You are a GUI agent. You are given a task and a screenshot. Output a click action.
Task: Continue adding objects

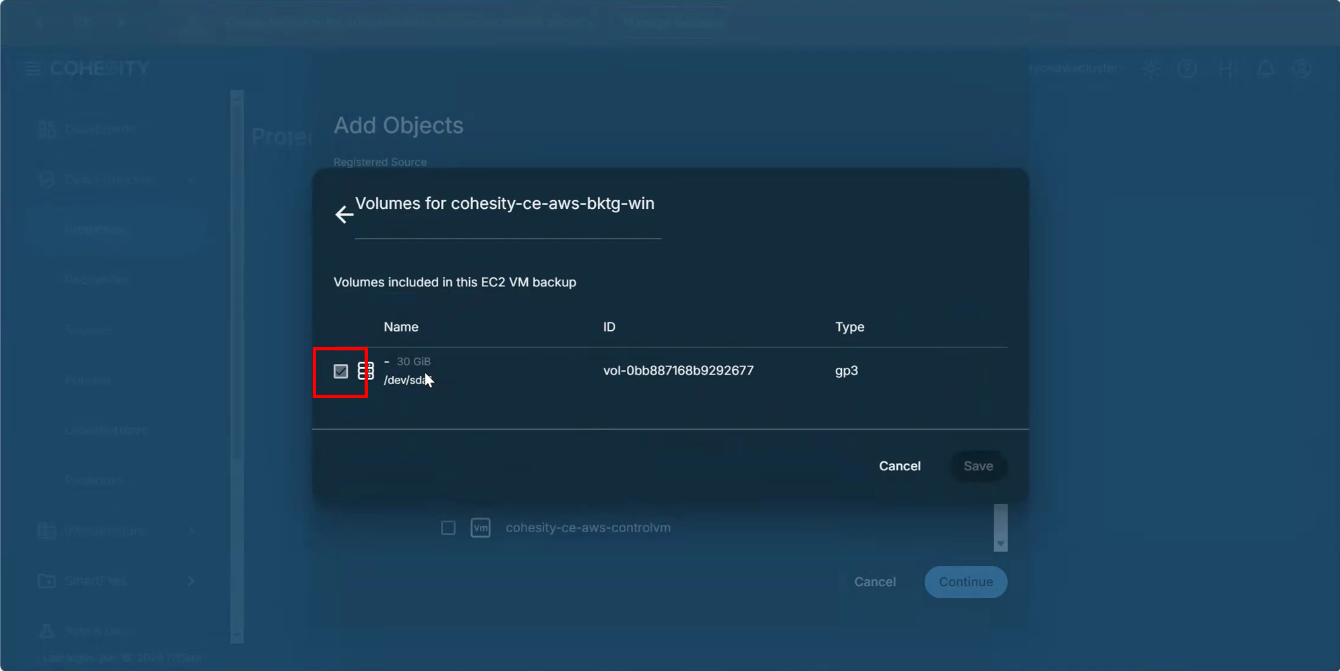(x=965, y=582)
